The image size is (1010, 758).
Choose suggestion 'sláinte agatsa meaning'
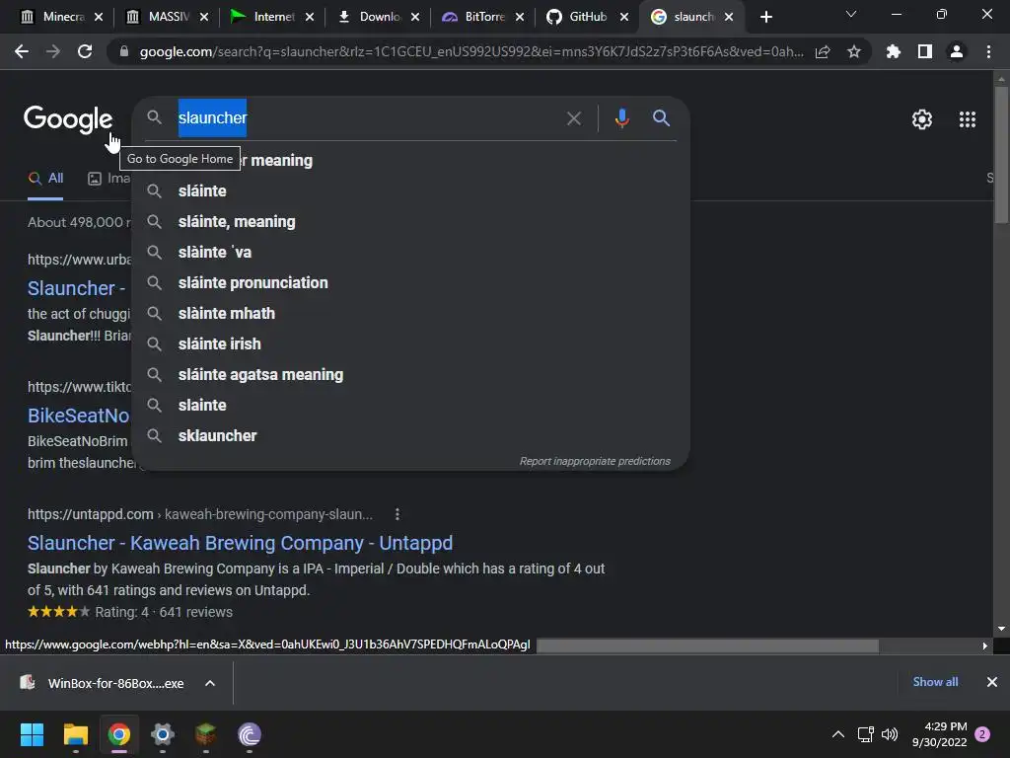tap(411, 374)
